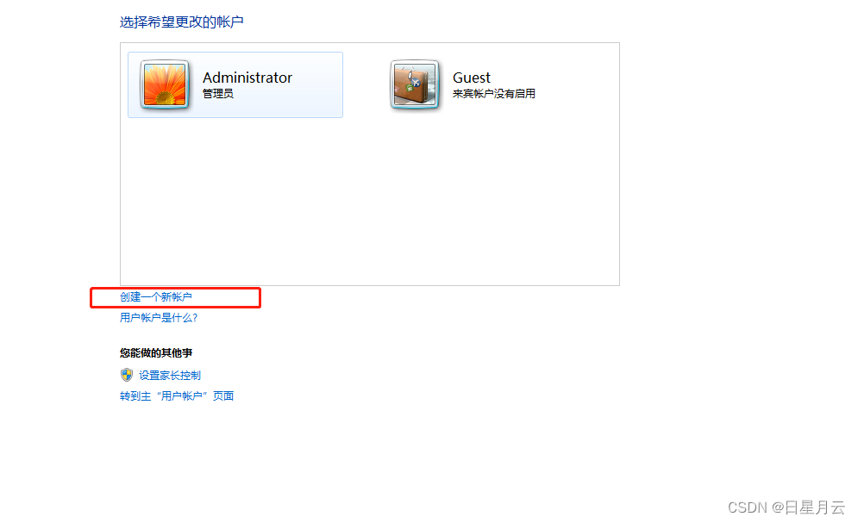
Task: Click empty space inside the account list box
Action: pyautogui.click(x=369, y=202)
